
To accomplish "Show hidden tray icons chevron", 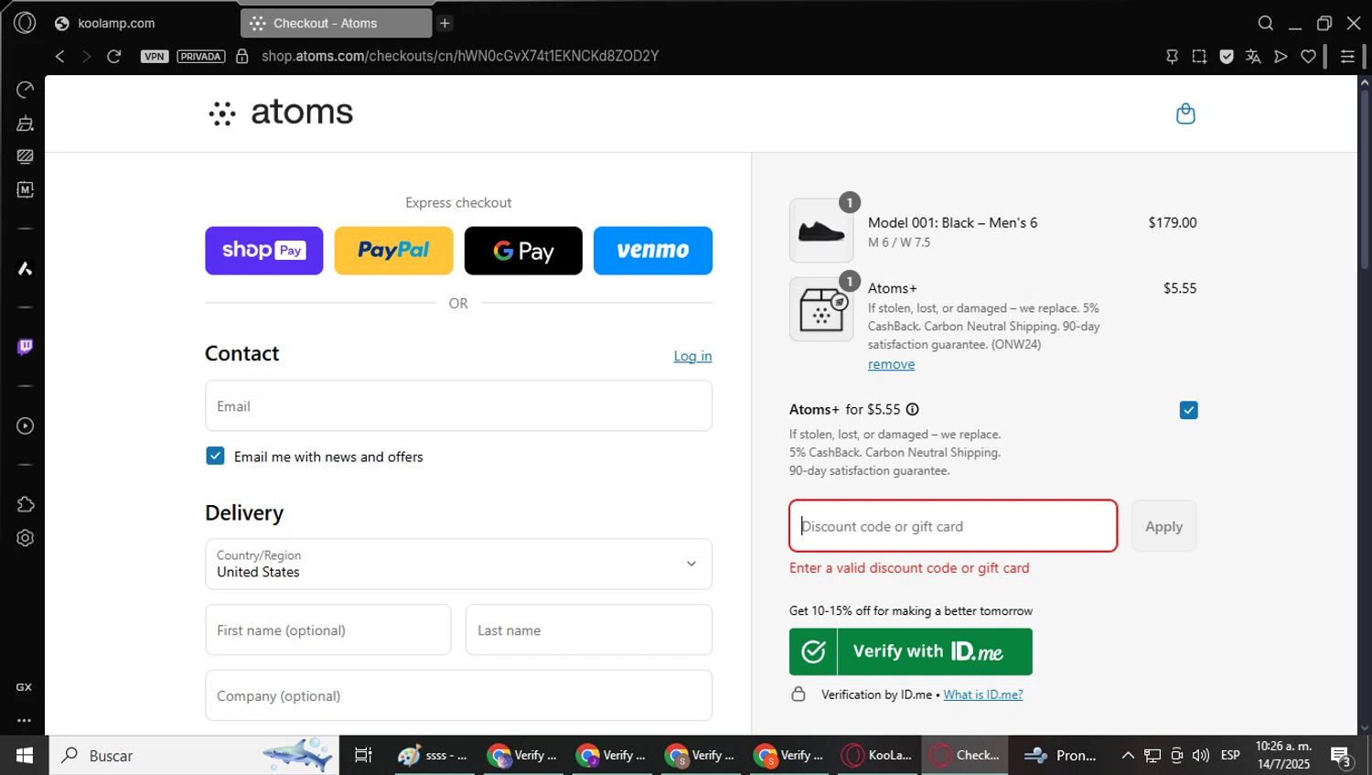I will click(1128, 756).
